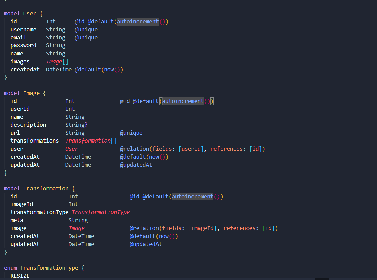
Task: Click the 'enum' keyword
Action: coord(11,268)
